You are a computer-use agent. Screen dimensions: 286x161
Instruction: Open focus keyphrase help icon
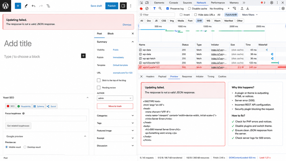pyautogui.click(x=23, y=113)
